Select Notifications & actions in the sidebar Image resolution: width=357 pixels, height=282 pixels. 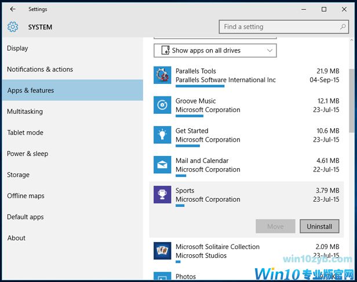point(40,69)
